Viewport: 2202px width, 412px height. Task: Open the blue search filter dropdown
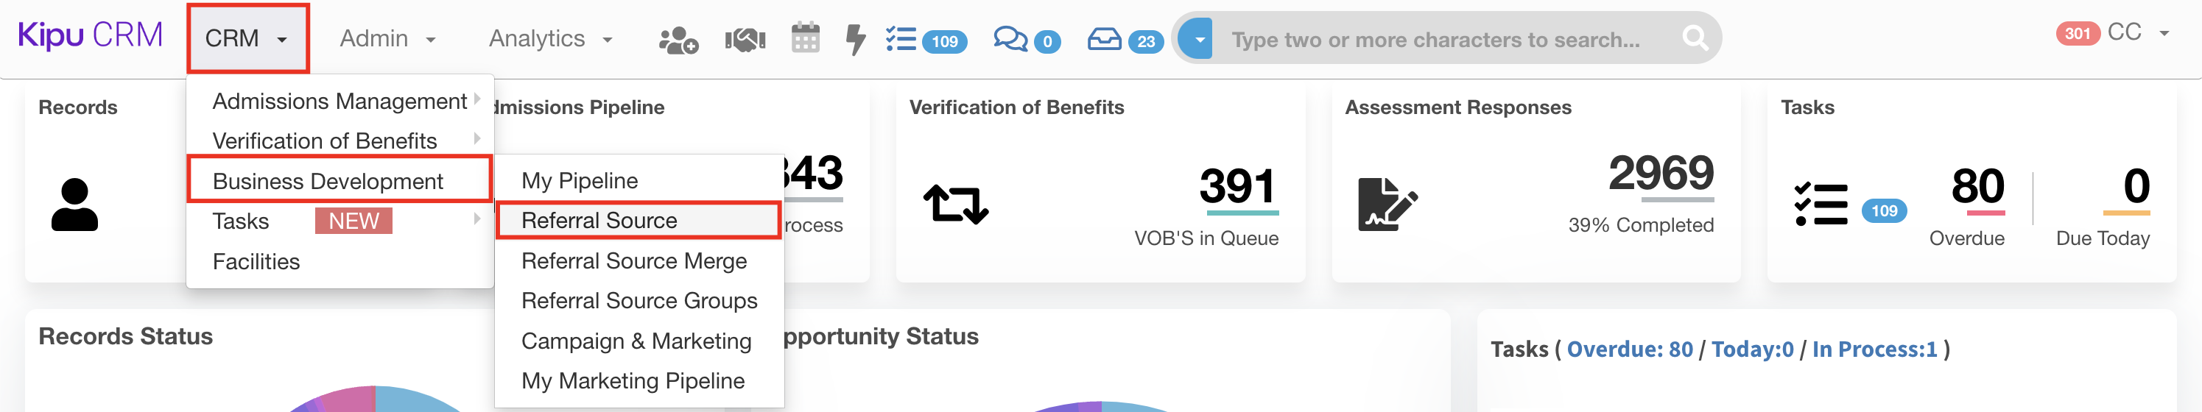(1198, 39)
